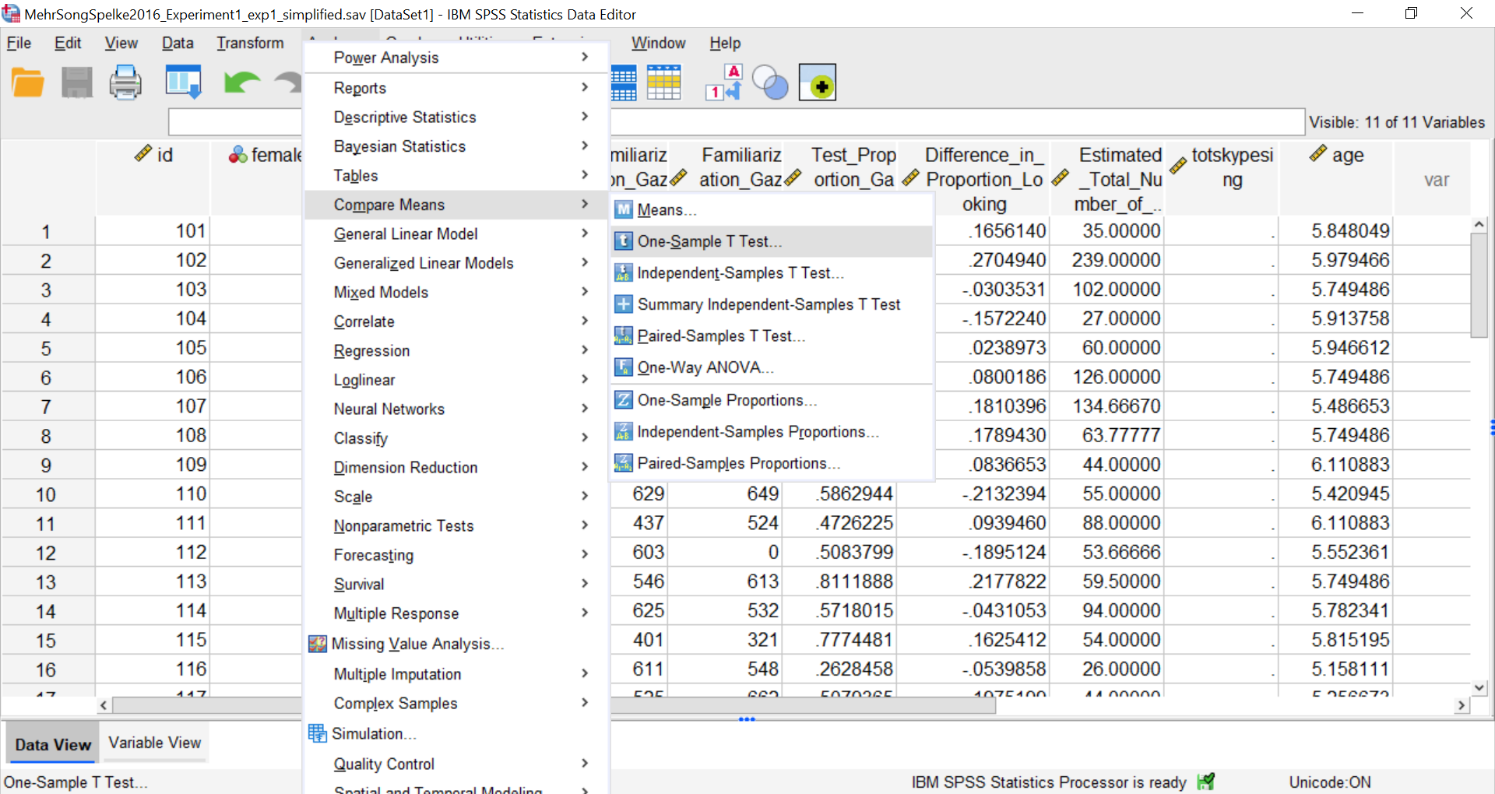Expand the Regression submenu

456,350
